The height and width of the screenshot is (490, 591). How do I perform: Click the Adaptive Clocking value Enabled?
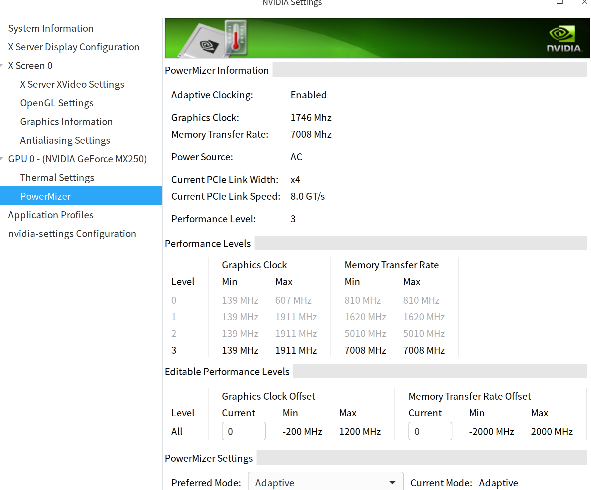click(x=308, y=95)
